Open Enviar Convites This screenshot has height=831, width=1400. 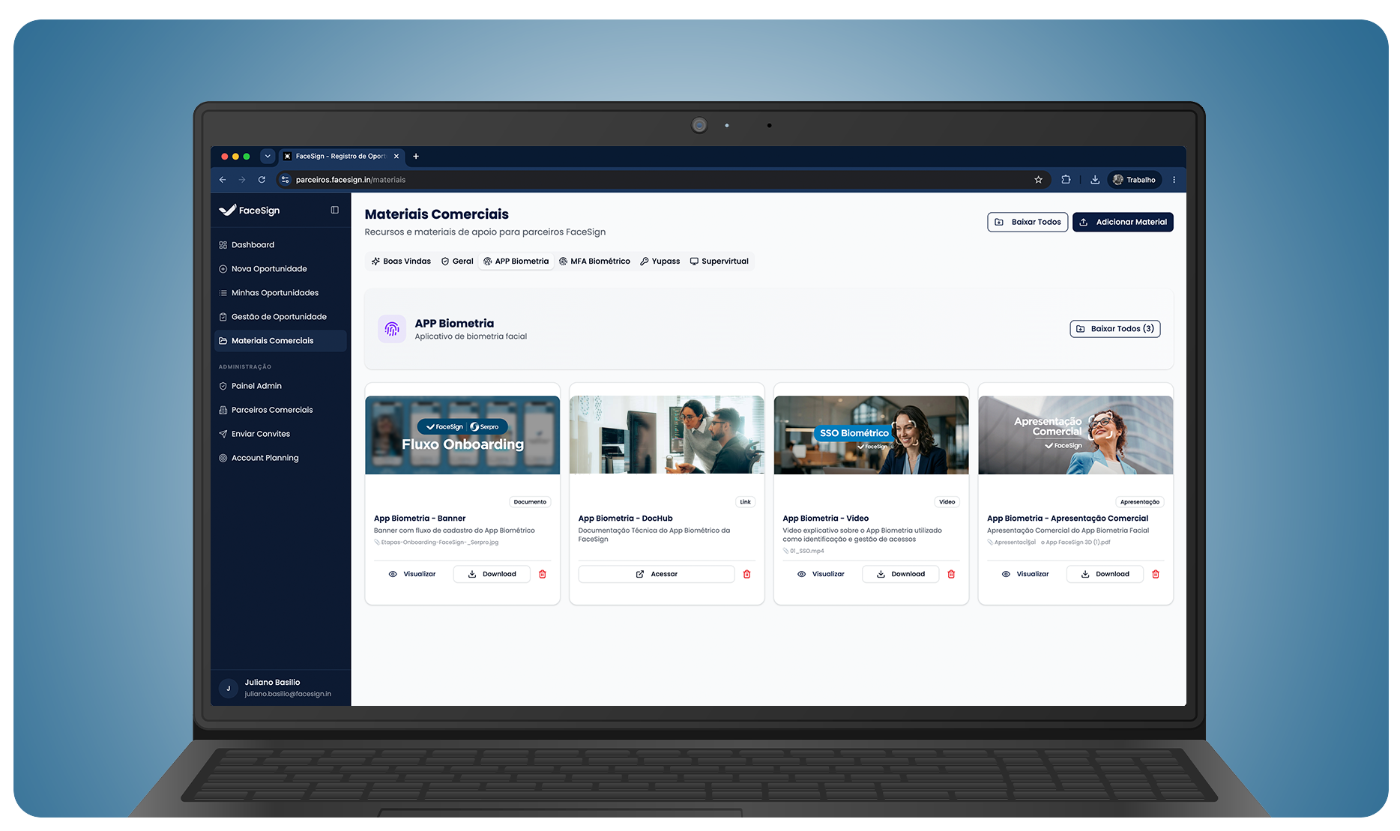pos(280,434)
